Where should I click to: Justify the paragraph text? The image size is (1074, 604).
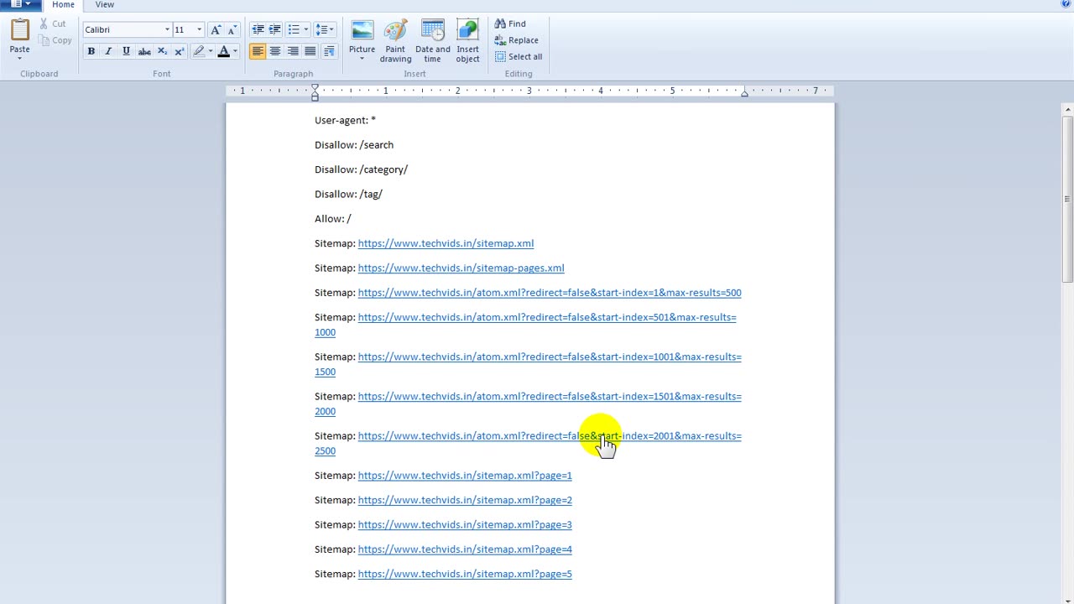[310, 51]
